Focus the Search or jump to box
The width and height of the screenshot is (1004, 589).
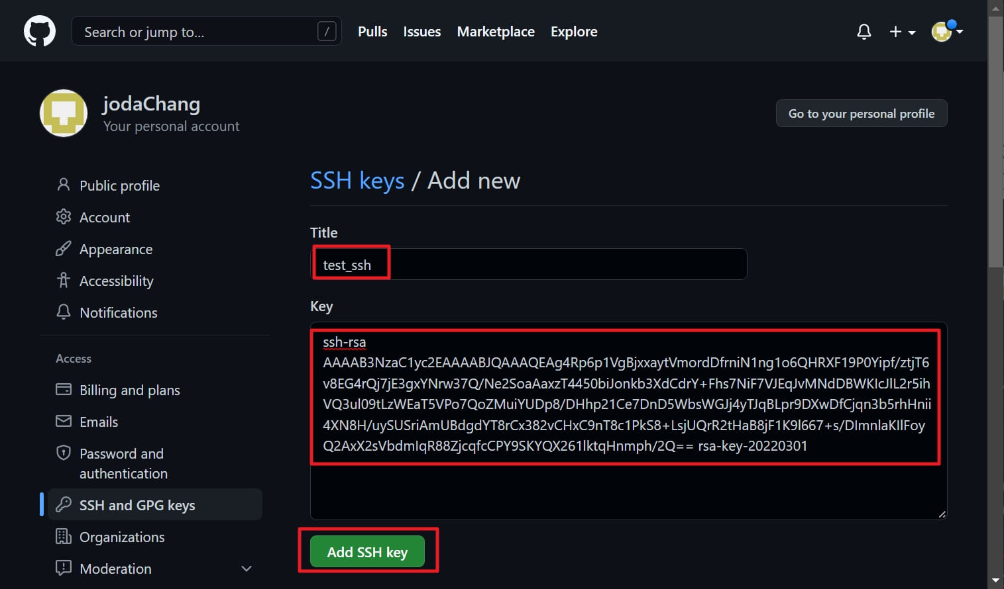pos(207,31)
